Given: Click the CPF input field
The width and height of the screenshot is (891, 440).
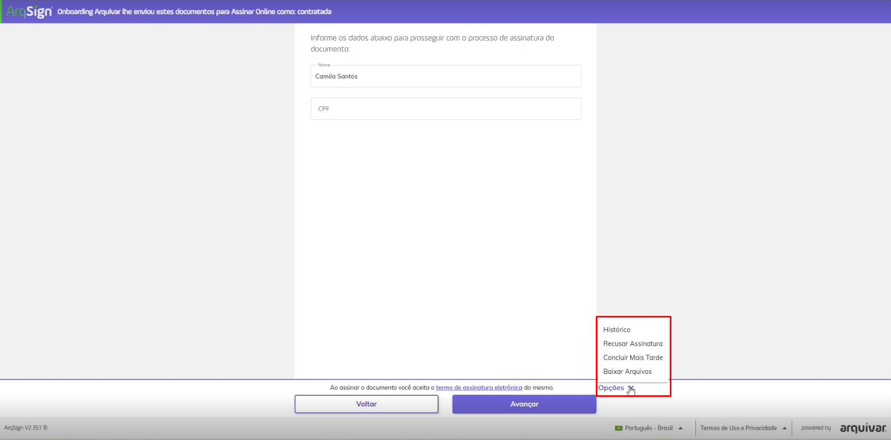Looking at the screenshot, I should point(446,109).
